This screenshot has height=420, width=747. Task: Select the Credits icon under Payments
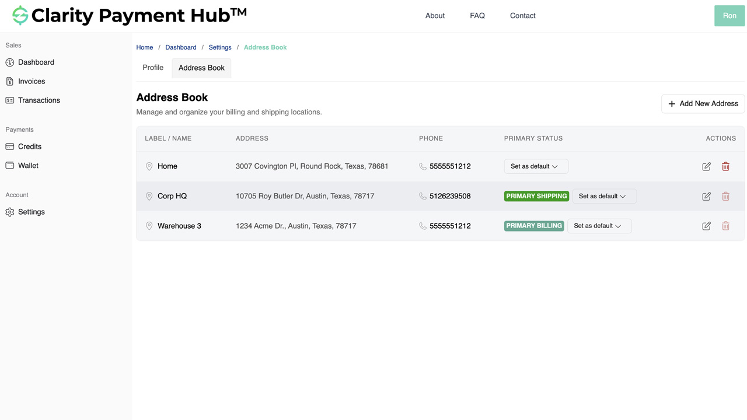click(x=9, y=146)
